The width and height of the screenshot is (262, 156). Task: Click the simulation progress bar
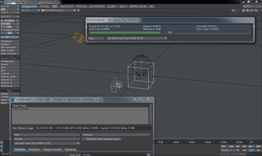click(x=170, y=32)
